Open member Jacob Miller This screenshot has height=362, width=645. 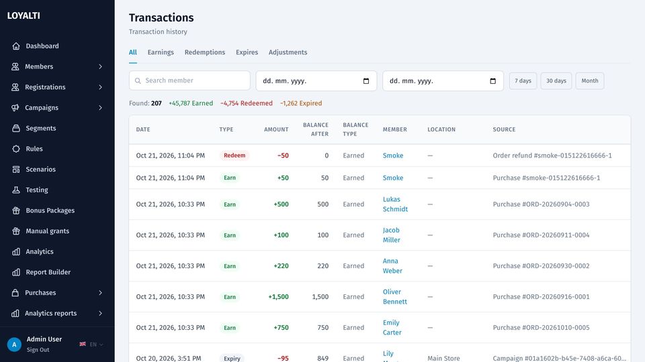pyautogui.click(x=391, y=235)
